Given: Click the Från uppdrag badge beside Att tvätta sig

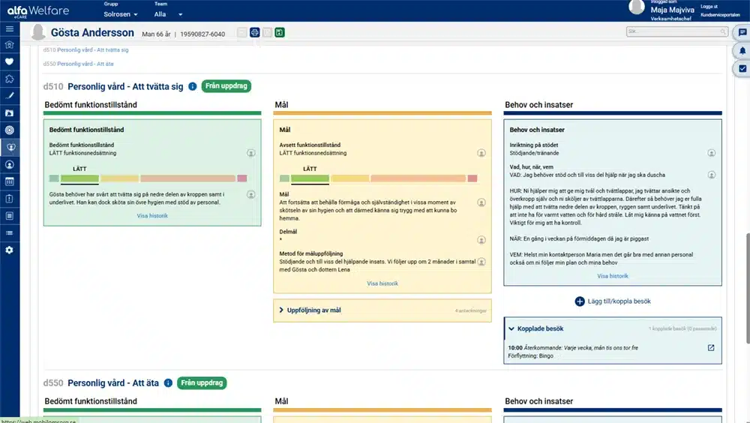Looking at the screenshot, I should [x=226, y=86].
